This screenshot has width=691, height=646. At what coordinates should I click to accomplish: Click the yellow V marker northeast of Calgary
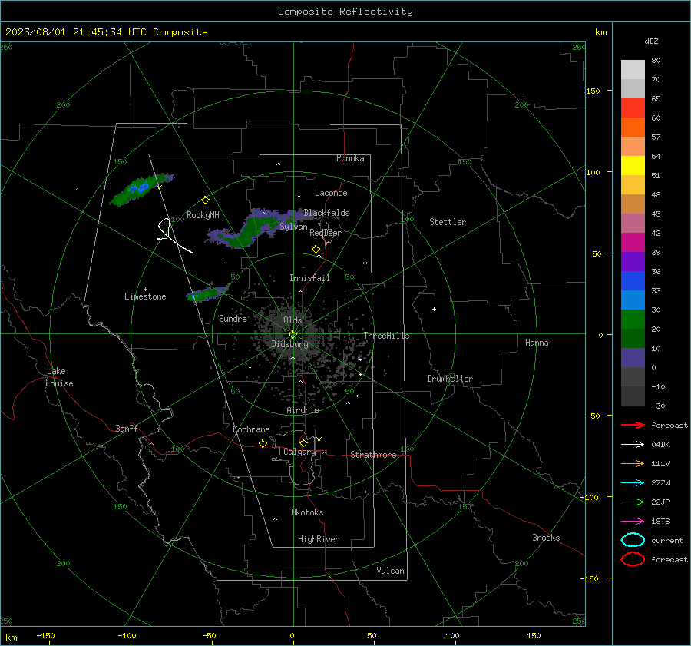coord(319,439)
